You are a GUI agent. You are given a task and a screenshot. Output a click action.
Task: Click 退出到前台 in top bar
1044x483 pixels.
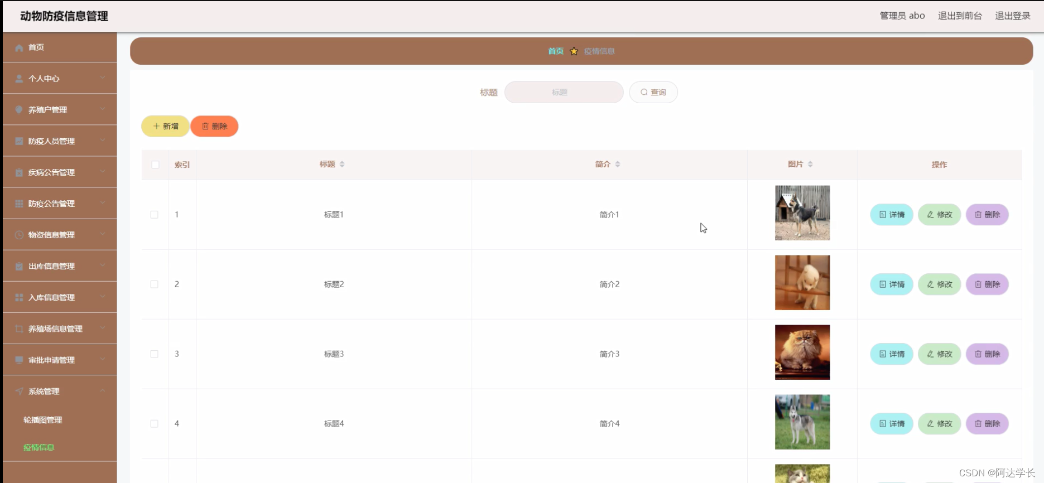(x=960, y=16)
